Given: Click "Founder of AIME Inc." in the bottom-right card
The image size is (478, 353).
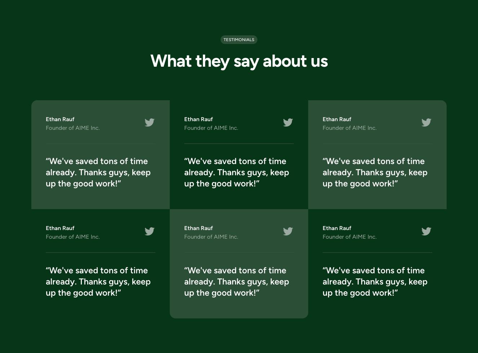Looking at the screenshot, I should pyautogui.click(x=349, y=237).
